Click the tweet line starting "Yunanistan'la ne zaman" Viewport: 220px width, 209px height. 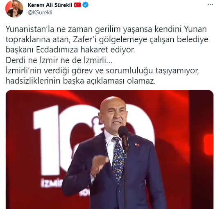[x=106, y=30]
